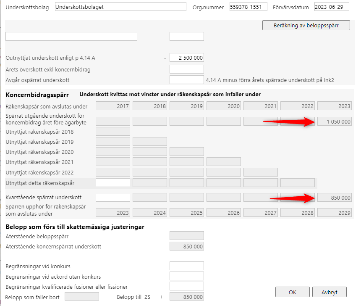
Task: Select the Avgår ospärrat underskott field
Action: pyautogui.click(x=187, y=80)
